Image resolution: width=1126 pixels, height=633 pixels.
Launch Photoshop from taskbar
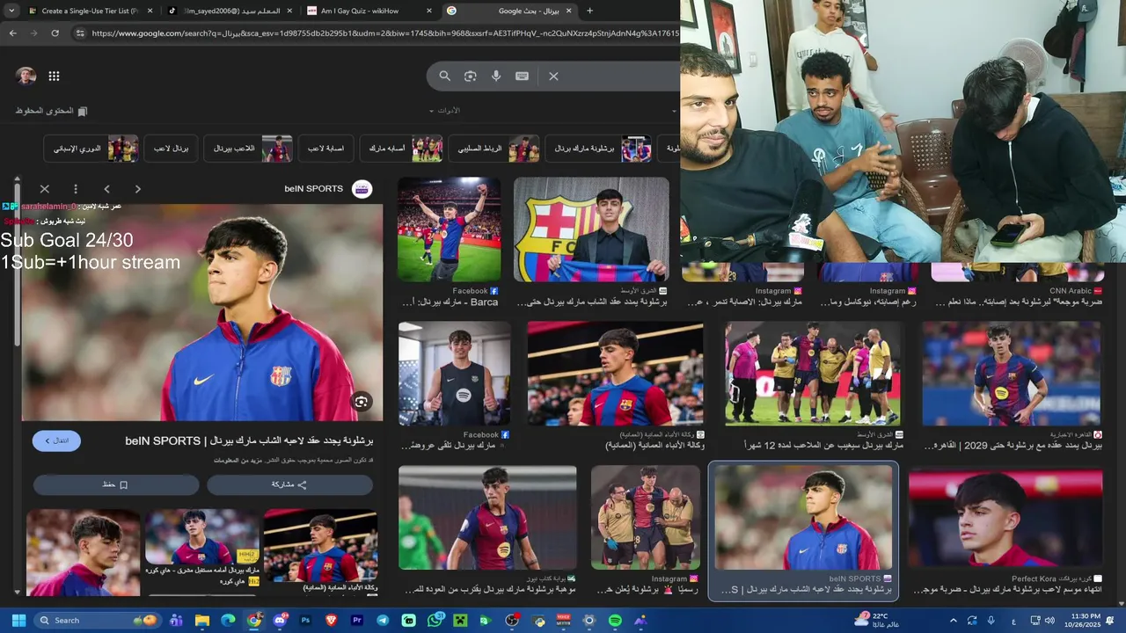(305, 621)
